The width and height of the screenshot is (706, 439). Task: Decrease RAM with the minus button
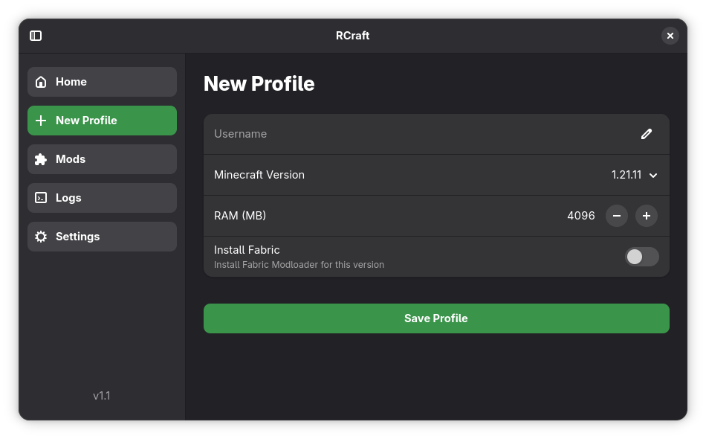click(617, 216)
